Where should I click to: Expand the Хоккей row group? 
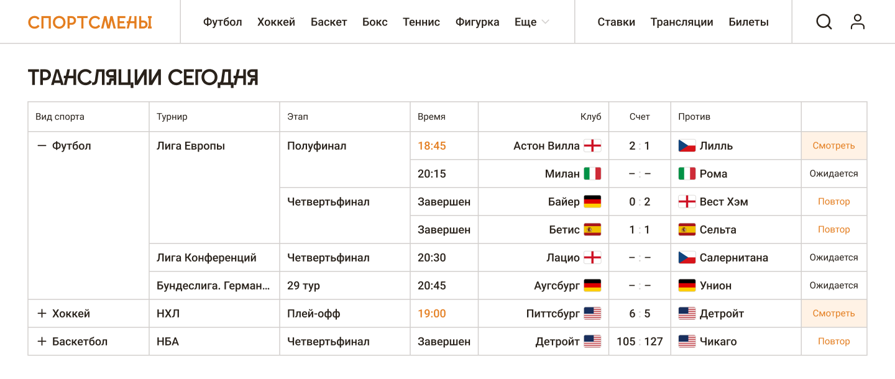42,314
